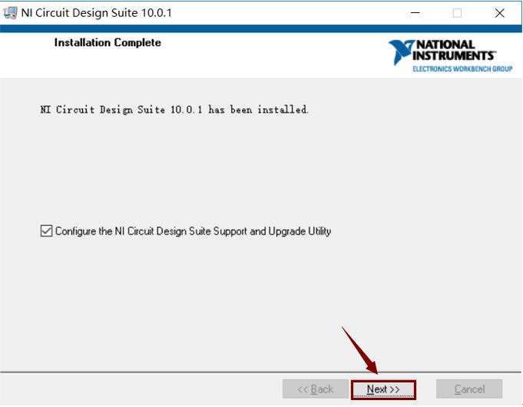The width and height of the screenshot is (523, 407).
Task: Click the Installation Complete heading
Action: pyautogui.click(x=108, y=43)
